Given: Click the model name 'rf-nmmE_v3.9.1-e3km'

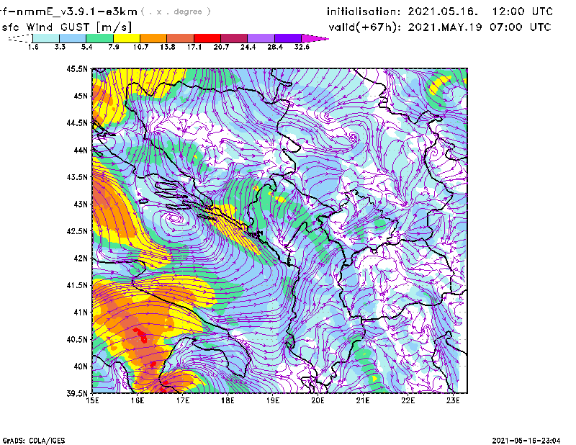Looking at the screenshot, I should point(68,12).
